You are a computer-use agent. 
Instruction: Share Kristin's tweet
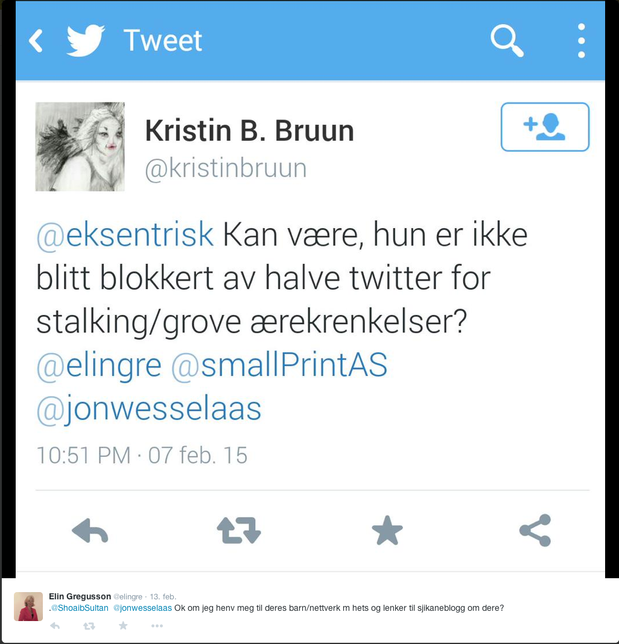[x=535, y=531]
